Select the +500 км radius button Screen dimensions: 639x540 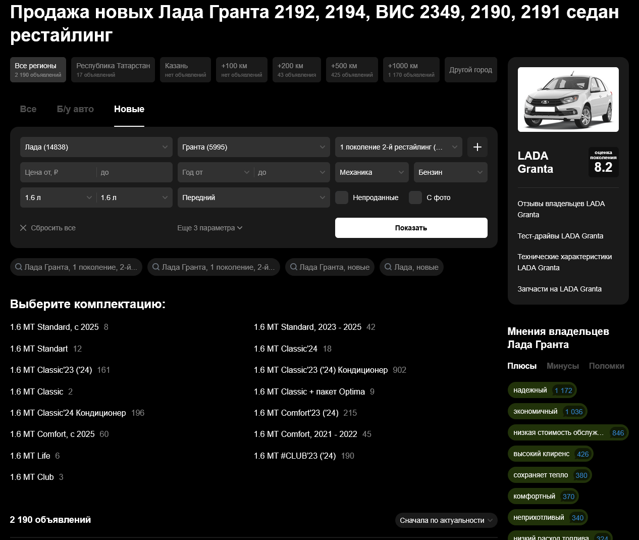point(352,70)
